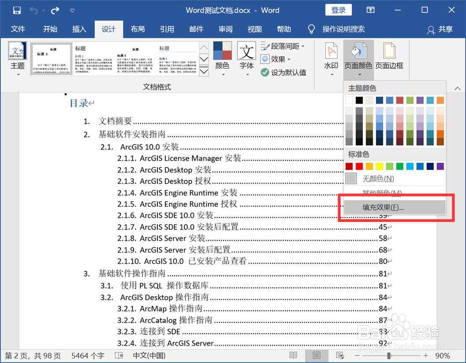466x363 pixels.
Task: Open the ribbon display options icon
Action: click(371, 10)
